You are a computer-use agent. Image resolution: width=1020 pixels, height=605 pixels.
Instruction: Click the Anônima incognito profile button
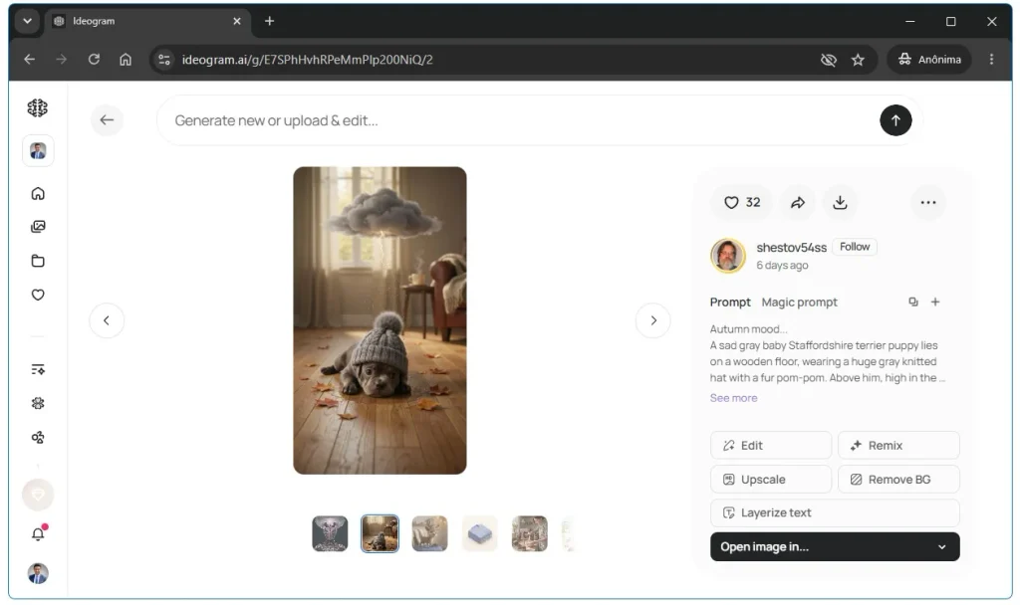pos(929,59)
